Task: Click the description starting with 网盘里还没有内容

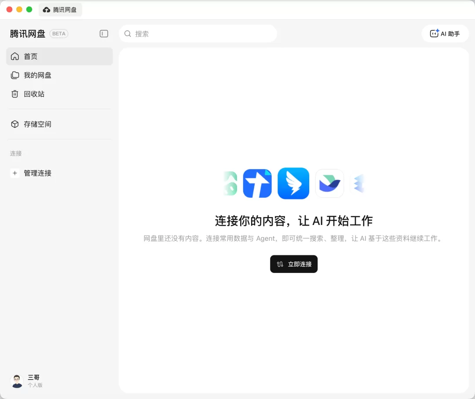Action: click(x=293, y=239)
